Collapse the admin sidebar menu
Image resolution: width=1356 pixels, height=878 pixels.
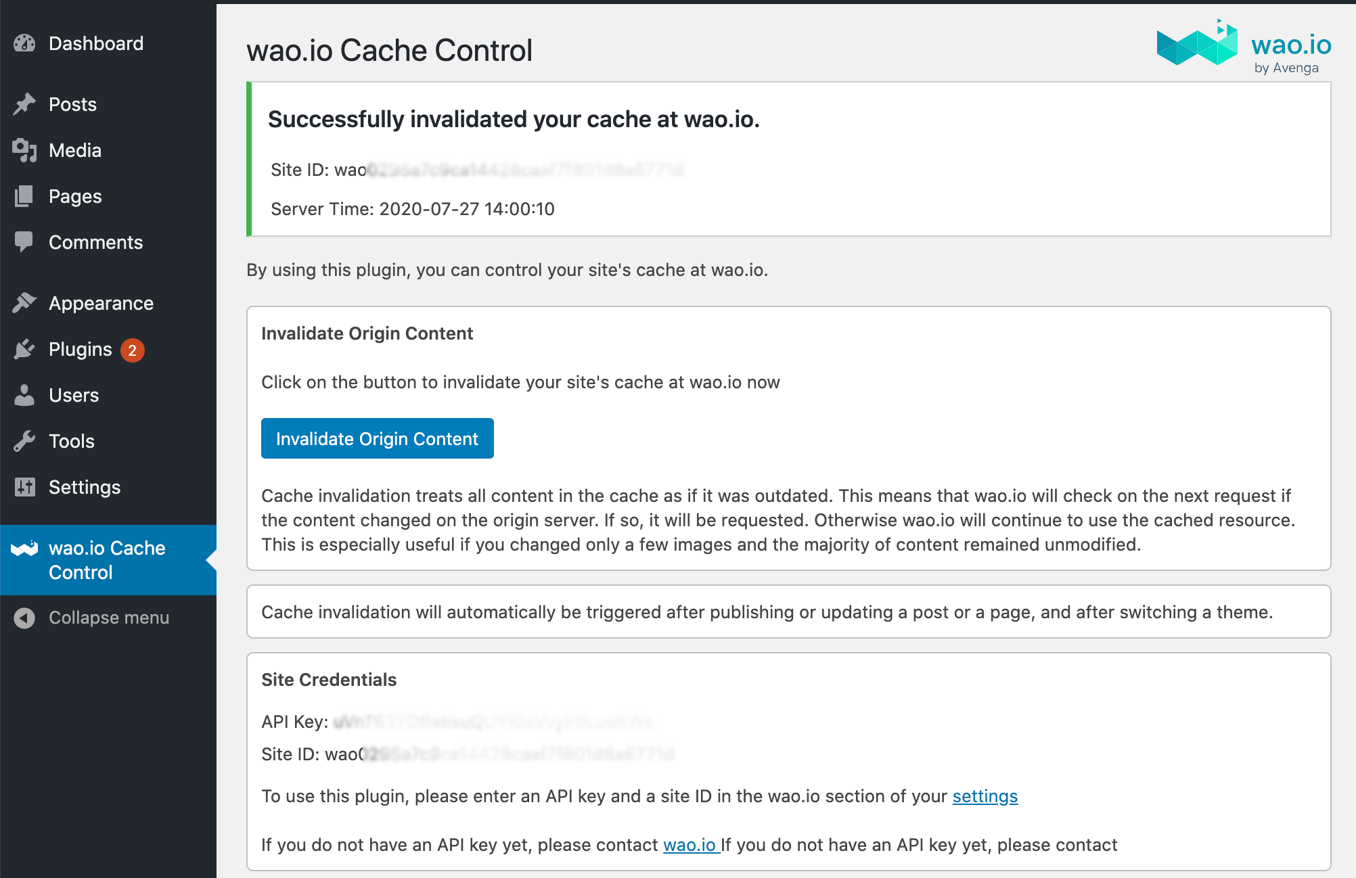tap(108, 618)
